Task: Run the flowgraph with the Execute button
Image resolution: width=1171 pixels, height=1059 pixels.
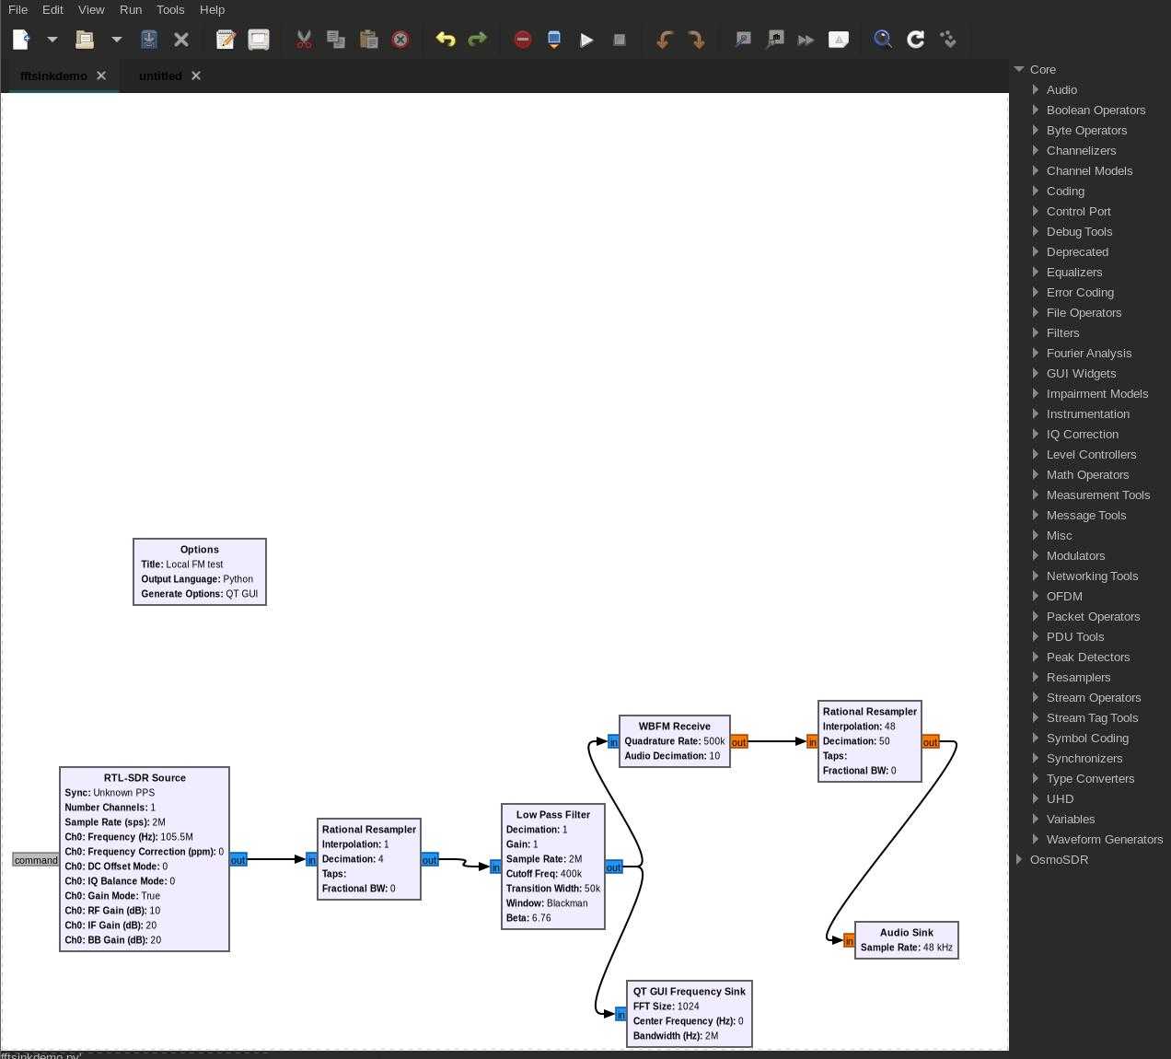Action: tap(586, 40)
